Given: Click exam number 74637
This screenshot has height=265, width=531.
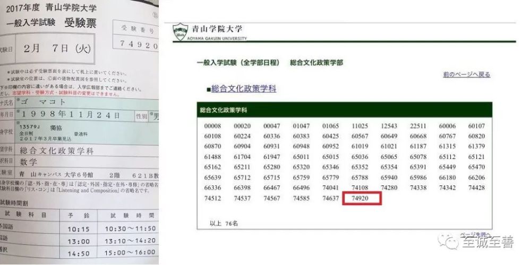Looking at the screenshot, I should [330, 198].
